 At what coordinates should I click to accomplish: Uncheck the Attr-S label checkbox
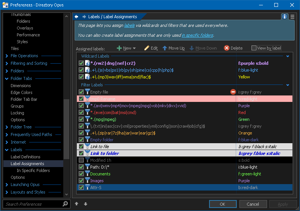[81, 187]
